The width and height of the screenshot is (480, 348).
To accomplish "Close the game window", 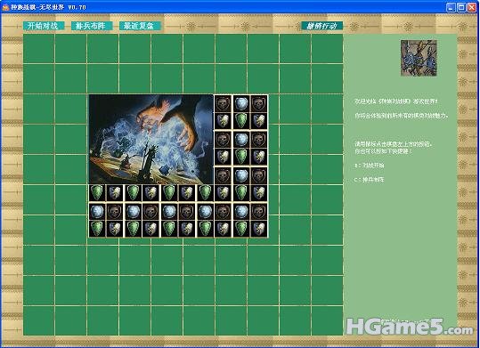I will click(x=472, y=7).
